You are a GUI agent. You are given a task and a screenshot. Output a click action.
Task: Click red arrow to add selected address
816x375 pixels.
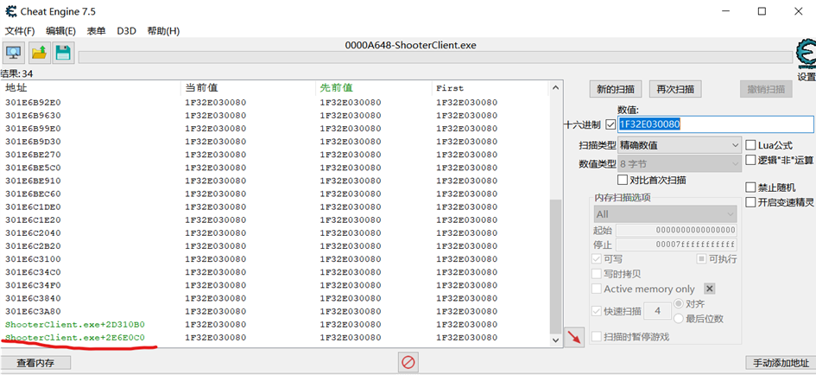click(x=573, y=337)
